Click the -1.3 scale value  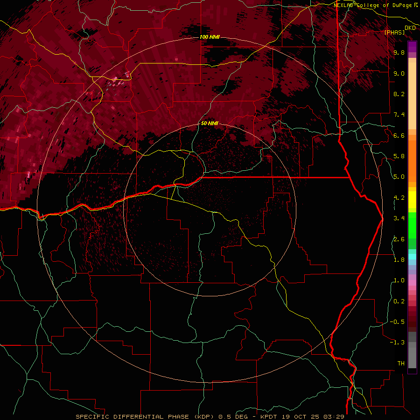397,343
